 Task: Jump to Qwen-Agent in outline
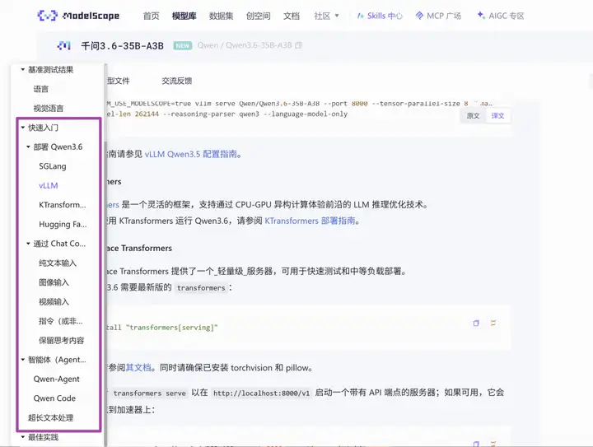56,379
